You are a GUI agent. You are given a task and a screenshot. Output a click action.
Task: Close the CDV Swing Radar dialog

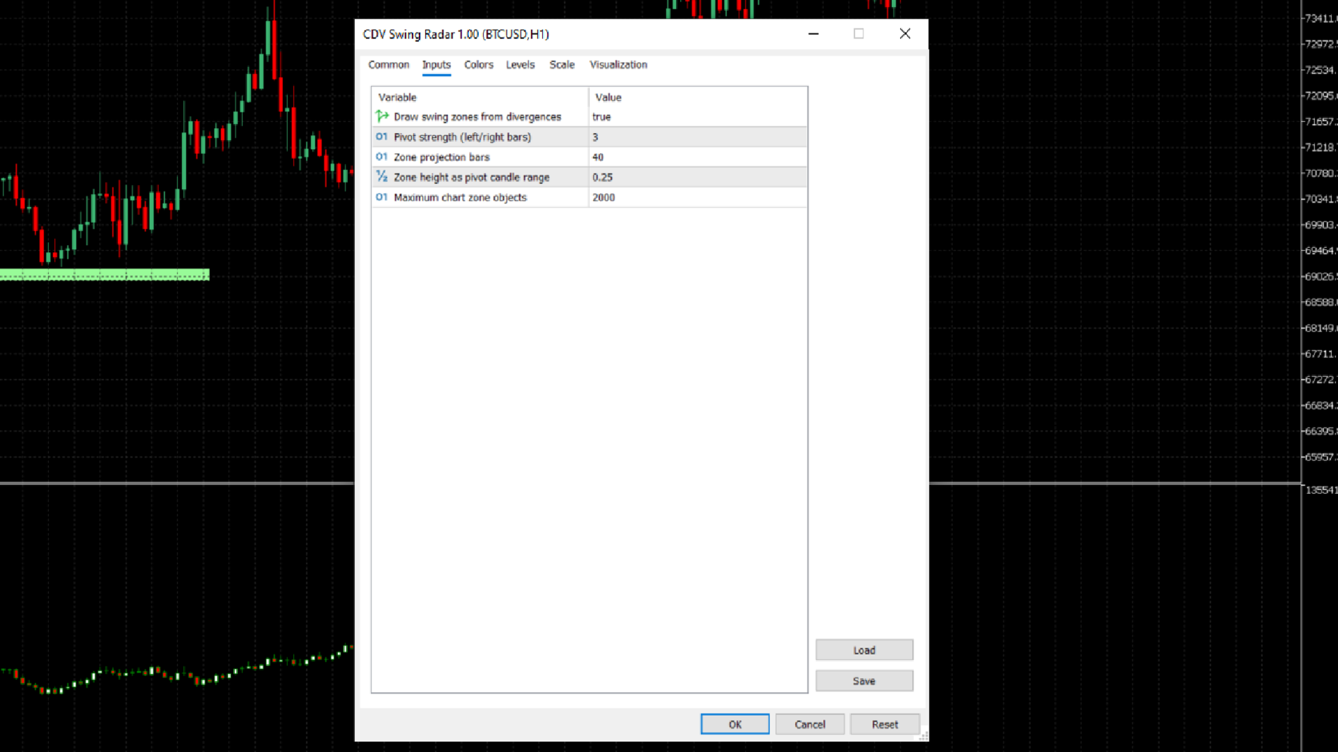coord(905,33)
